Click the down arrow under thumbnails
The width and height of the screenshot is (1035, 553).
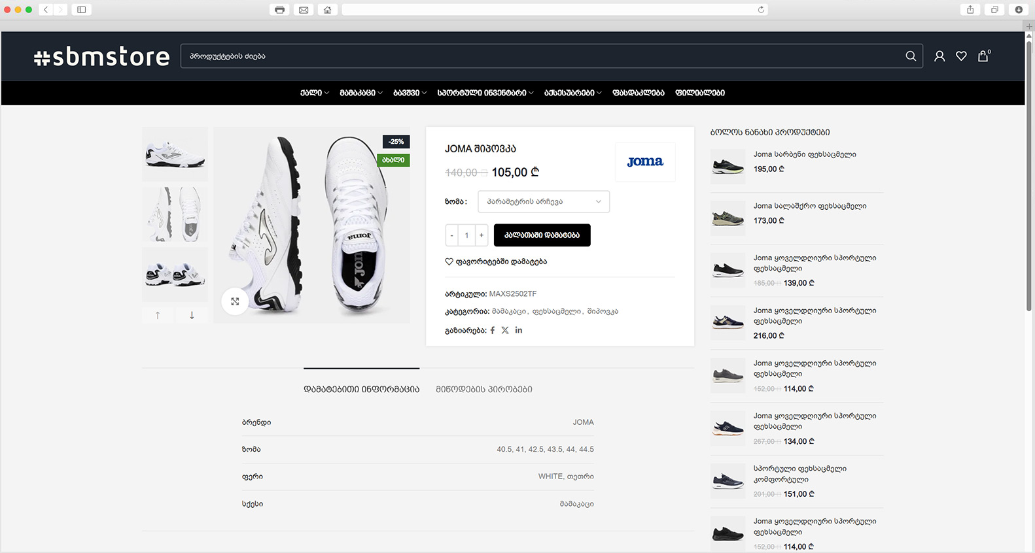(192, 315)
